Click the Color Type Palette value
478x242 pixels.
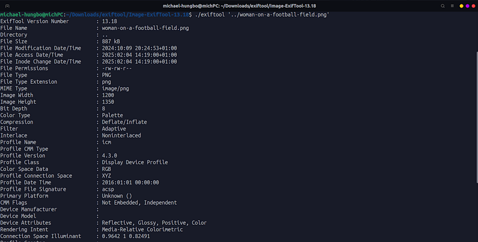(x=112, y=115)
